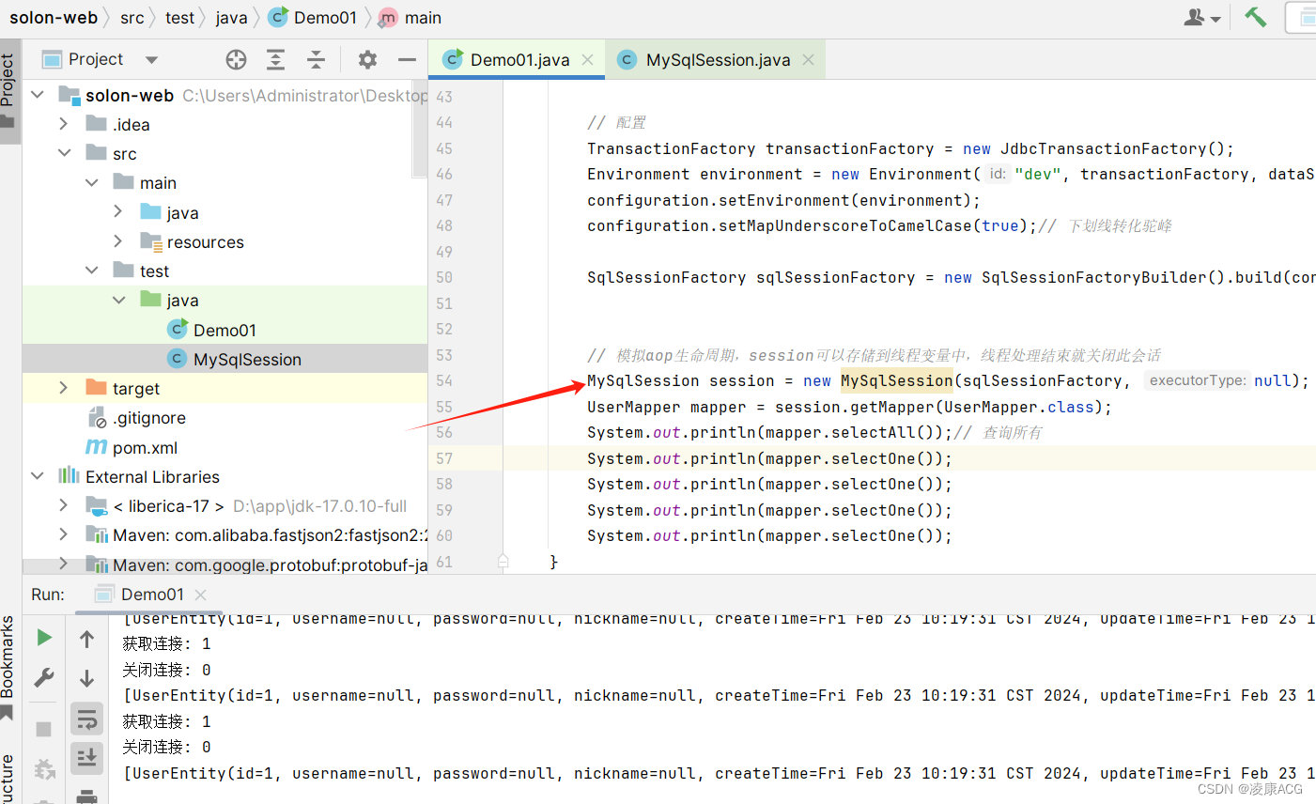1316x804 pixels.
Task: Open the user account icon dropdown
Action: click(1202, 17)
